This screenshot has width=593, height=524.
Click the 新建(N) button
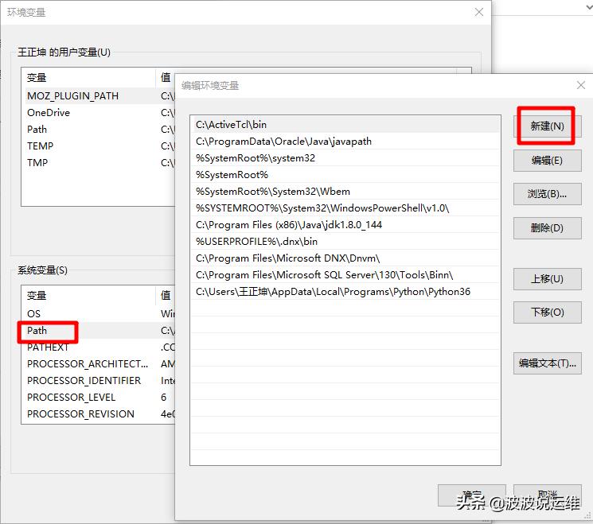point(548,126)
